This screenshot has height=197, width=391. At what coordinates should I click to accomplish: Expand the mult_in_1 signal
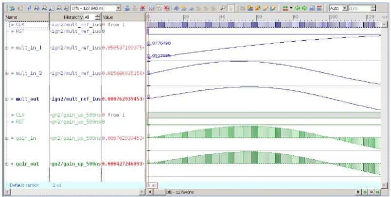7,48
